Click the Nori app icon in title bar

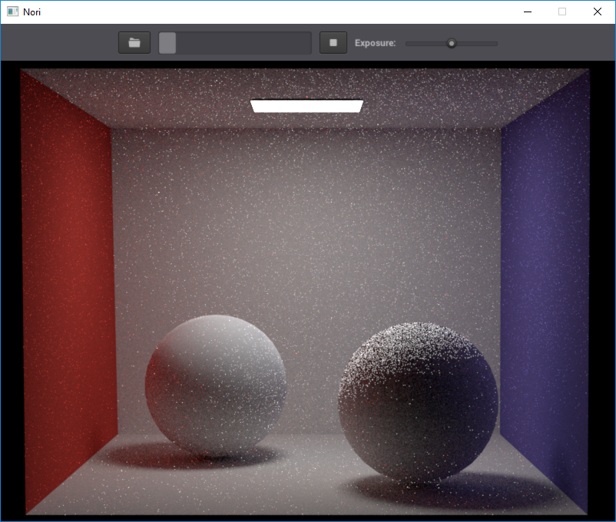pyautogui.click(x=12, y=12)
